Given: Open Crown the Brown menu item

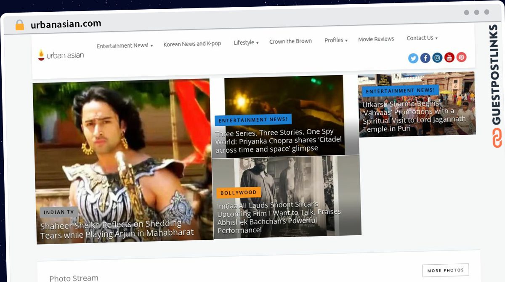Looking at the screenshot, I should pyautogui.click(x=290, y=41).
